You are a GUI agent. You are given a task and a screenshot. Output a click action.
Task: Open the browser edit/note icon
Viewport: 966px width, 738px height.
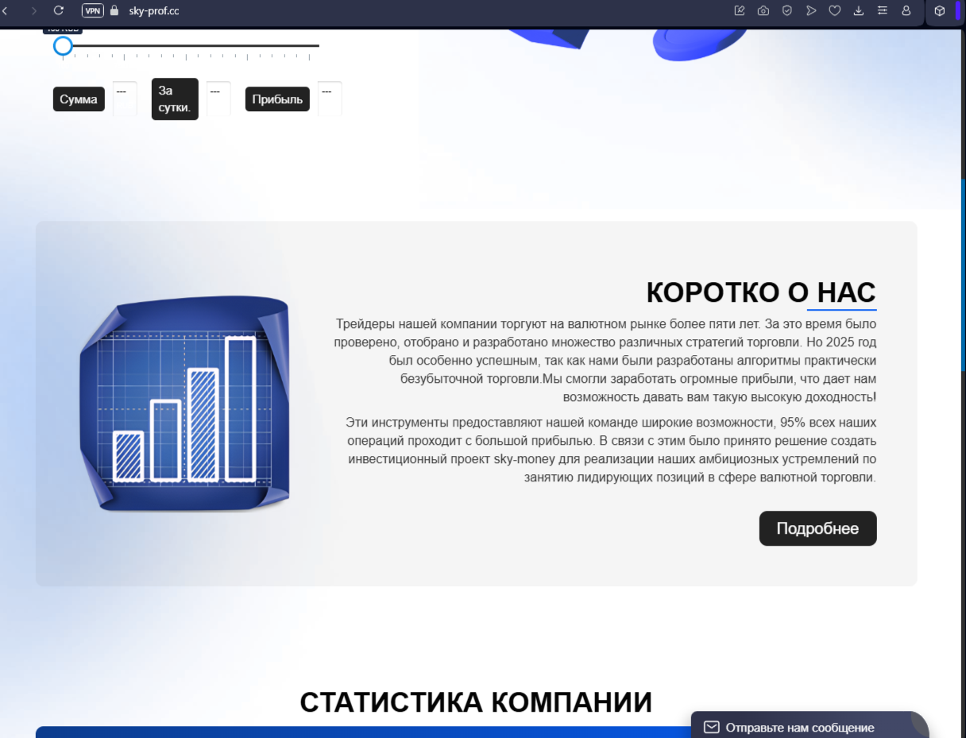[740, 11]
